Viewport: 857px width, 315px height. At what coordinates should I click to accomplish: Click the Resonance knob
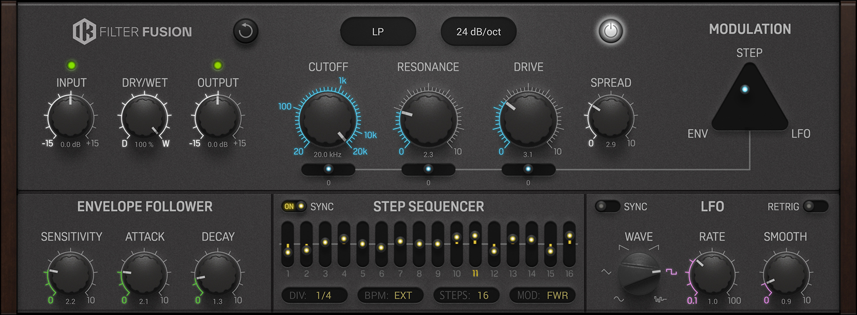(428, 120)
